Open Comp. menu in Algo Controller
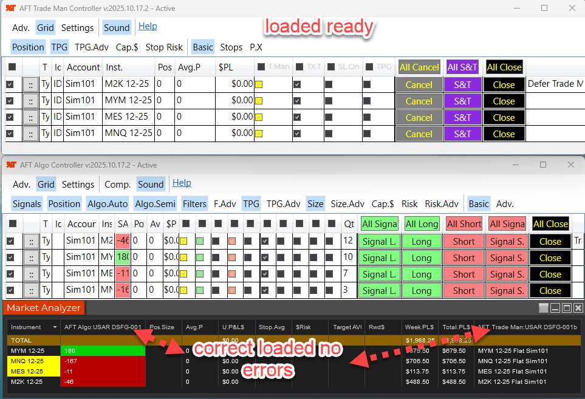This screenshot has width=585, height=399. click(x=117, y=184)
